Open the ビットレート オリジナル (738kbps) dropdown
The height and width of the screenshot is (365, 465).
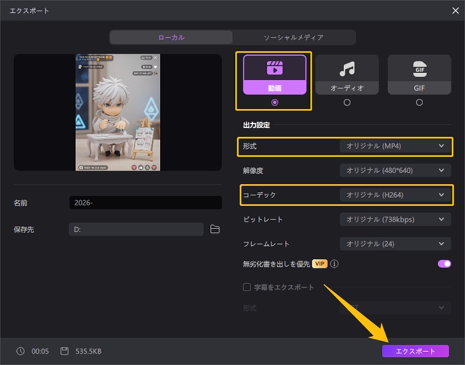click(395, 220)
